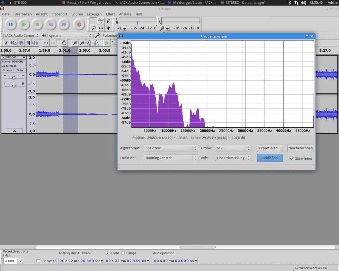Select the Multi-tool asterisk
Viewport: 339px width, 271px height.
[108, 28]
